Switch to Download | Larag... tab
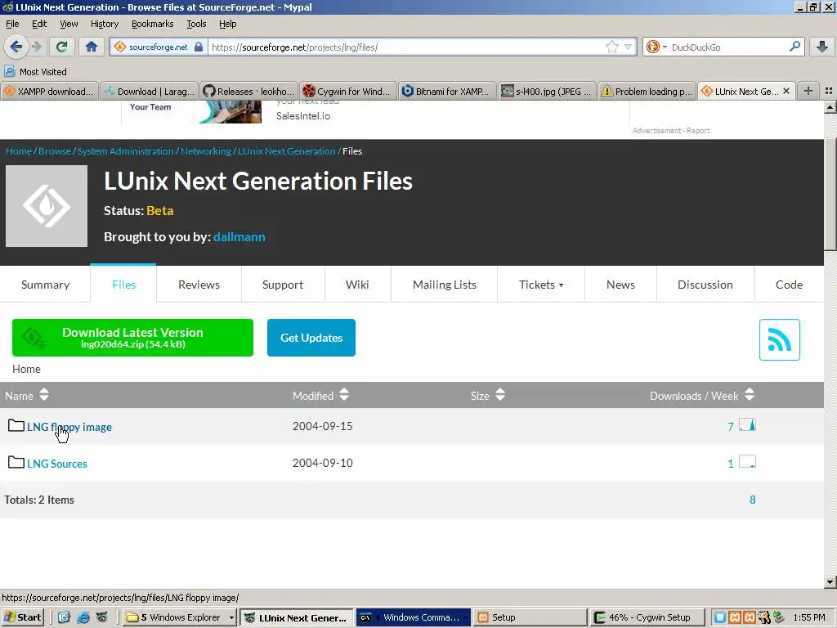 click(149, 92)
